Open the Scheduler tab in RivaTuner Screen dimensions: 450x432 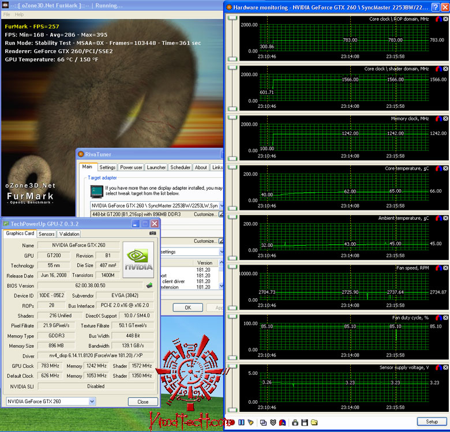[180, 167]
